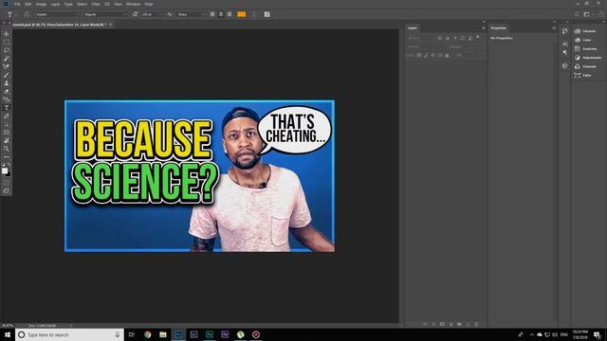Screen dimensions: 607x341
Task: Select the Move tool
Action: point(7,34)
